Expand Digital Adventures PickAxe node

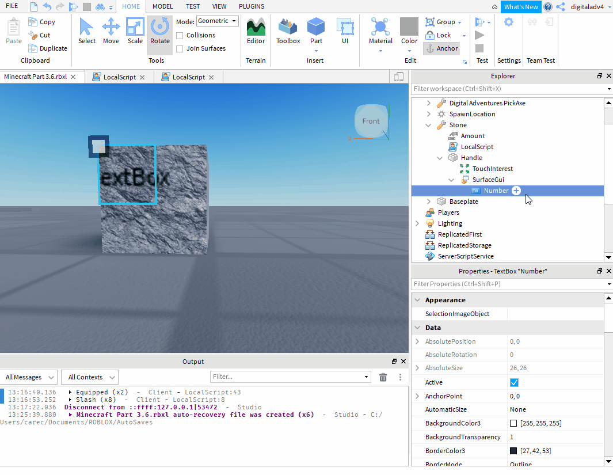click(x=428, y=103)
